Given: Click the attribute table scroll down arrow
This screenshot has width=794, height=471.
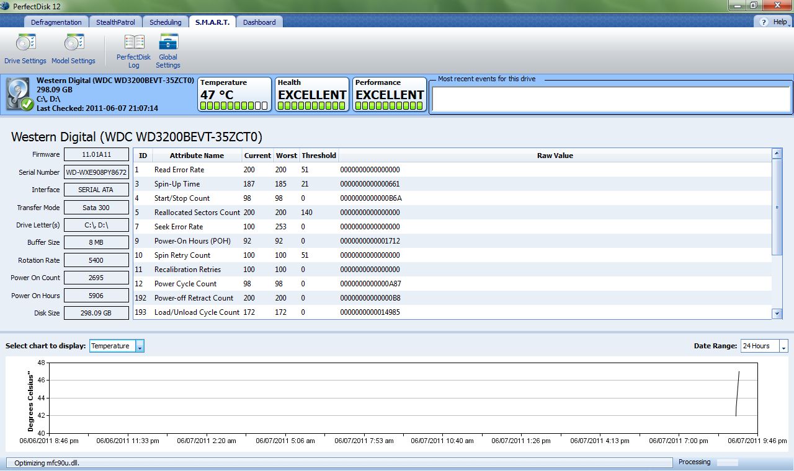Looking at the screenshot, I should click(777, 314).
